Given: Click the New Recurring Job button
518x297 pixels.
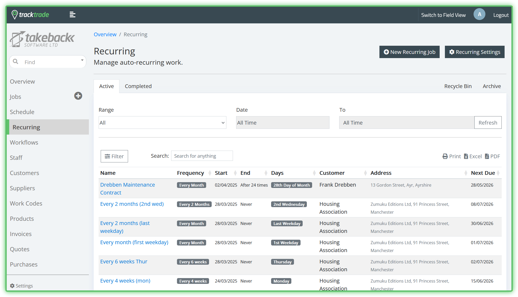Looking at the screenshot, I should 409,52.
